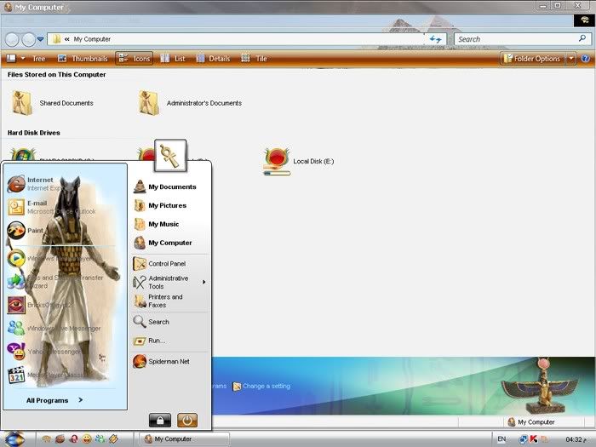Click the network tray icon

click(x=523, y=439)
